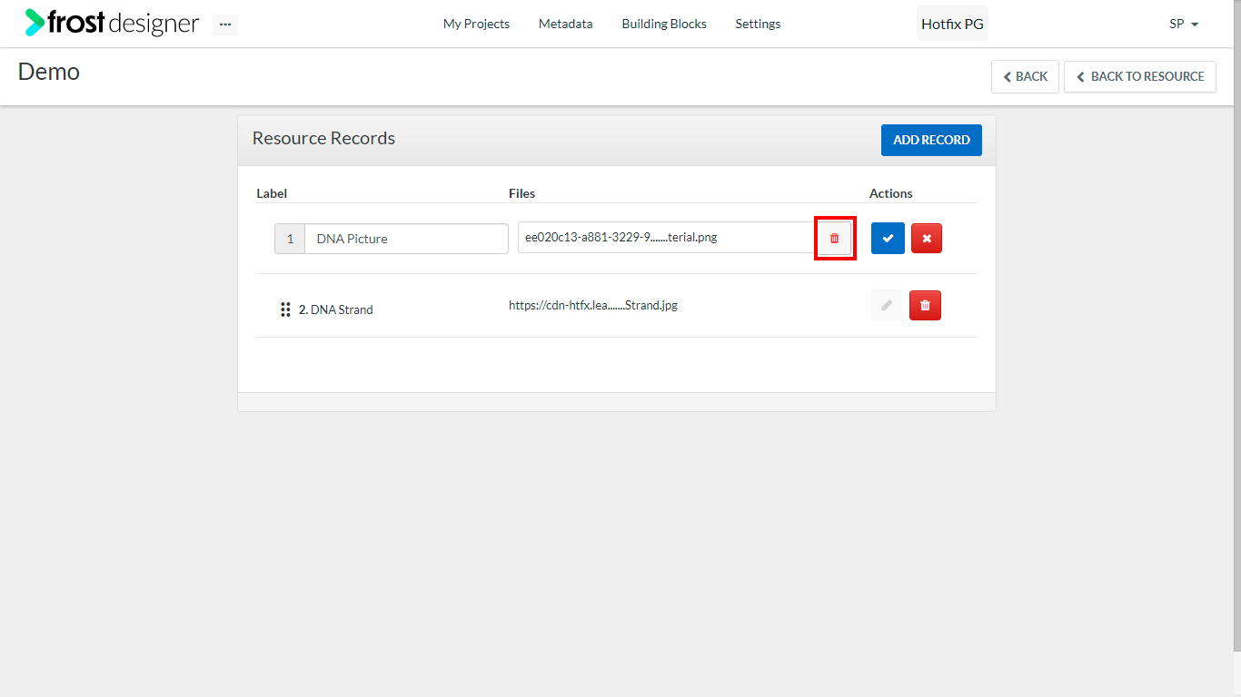Remove the ee020c13 file with trash icon
1241x697 pixels.
point(835,238)
